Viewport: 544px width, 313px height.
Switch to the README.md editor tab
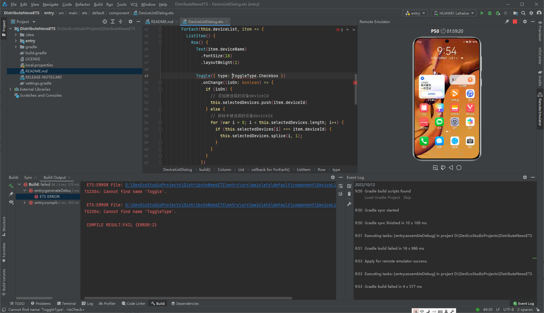point(162,22)
